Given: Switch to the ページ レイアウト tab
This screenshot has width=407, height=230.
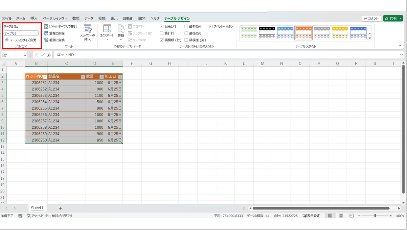Looking at the screenshot, I should tap(55, 18).
